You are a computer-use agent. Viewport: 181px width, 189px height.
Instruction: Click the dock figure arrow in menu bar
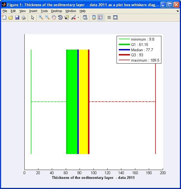177,11
